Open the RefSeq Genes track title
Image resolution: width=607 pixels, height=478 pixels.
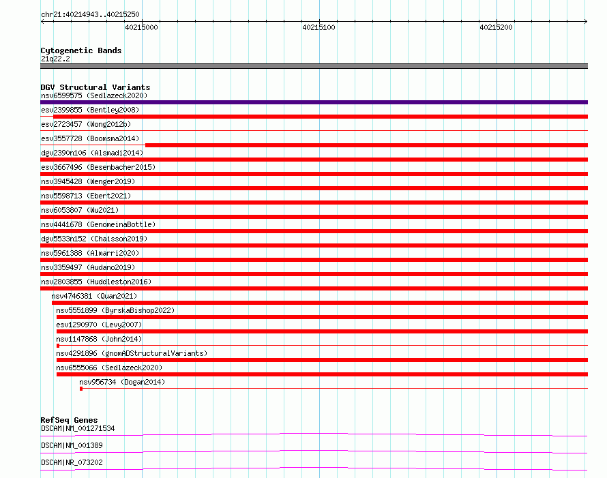(x=69, y=420)
